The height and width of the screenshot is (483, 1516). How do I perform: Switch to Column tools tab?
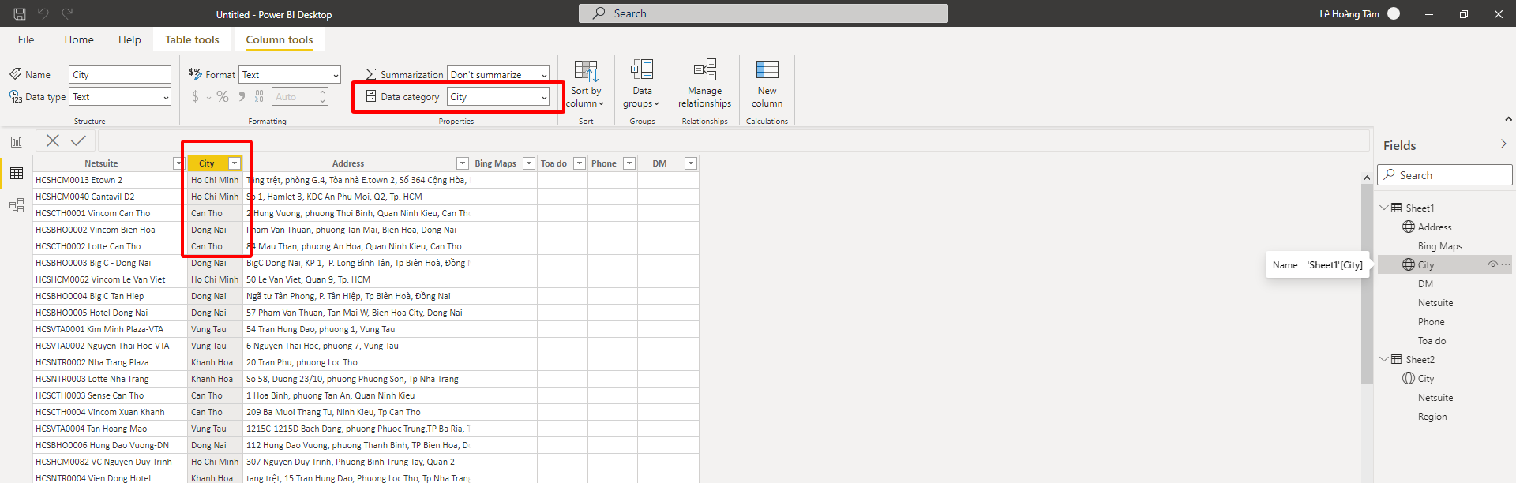click(x=280, y=39)
